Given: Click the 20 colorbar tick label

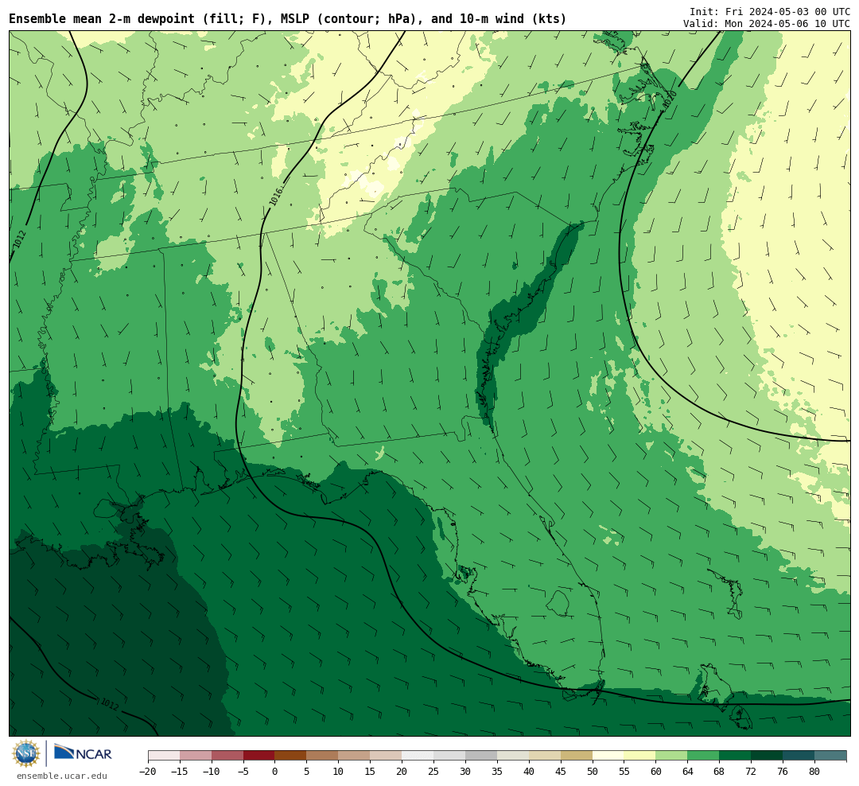Looking at the screenshot, I should 402,771.
